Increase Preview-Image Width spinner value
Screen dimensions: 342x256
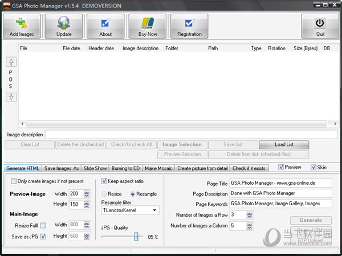tap(87, 192)
